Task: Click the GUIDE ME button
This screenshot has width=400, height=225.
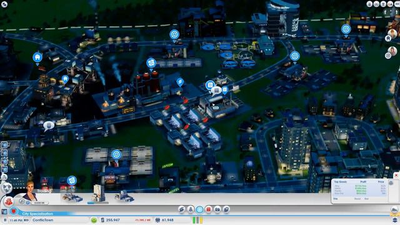Action: click(x=39, y=202)
